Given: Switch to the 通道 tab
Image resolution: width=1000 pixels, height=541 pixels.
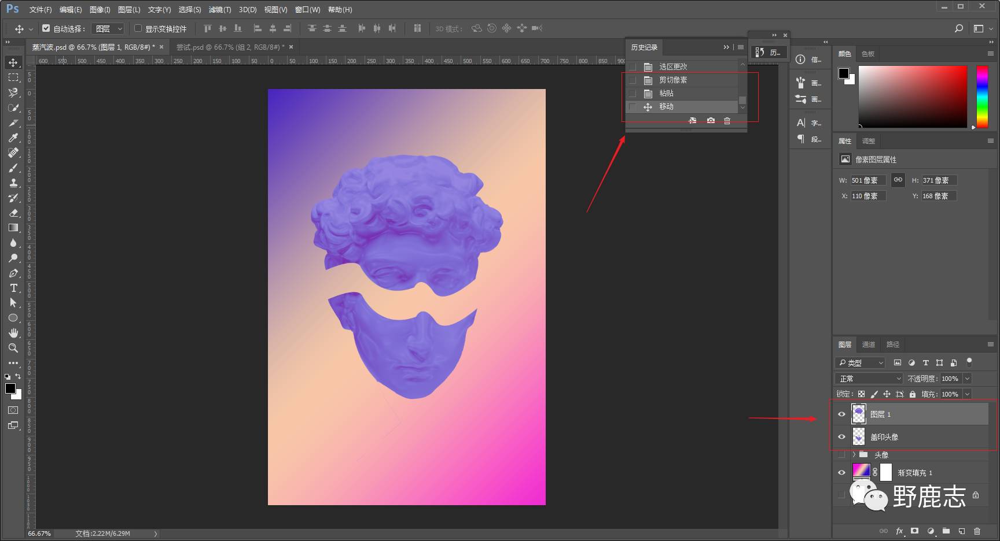Looking at the screenshot, I should pos(868,344).
